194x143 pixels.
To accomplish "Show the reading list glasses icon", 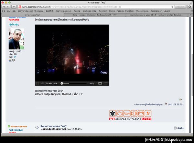I will [x=4, y=11].
